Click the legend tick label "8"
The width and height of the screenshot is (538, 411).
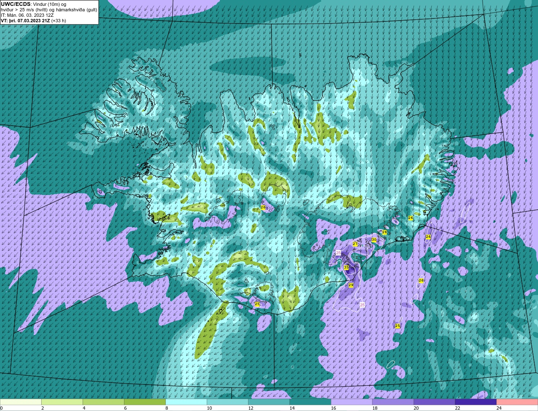[166, 408]
